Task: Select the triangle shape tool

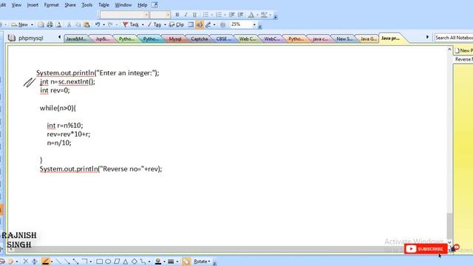Action: pos(126,262)
